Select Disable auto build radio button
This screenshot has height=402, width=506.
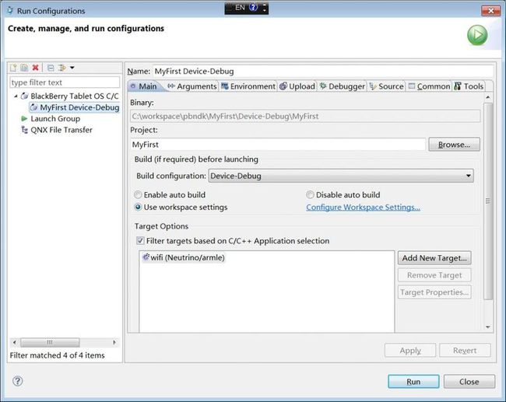point(310,194)
